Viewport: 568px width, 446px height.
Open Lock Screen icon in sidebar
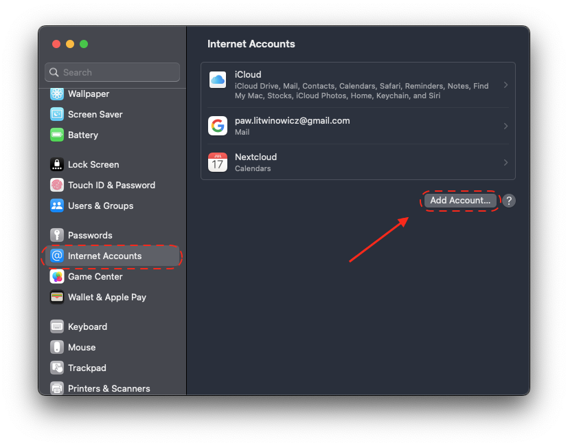click(x=57, y=165)
